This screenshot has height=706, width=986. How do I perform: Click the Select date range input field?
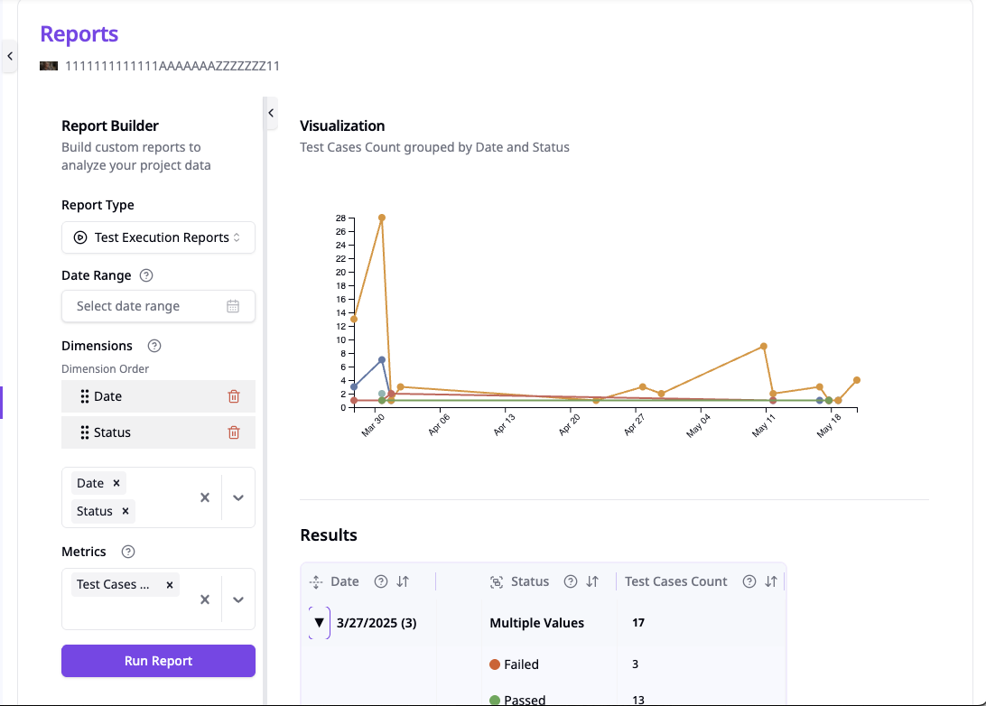144,306
